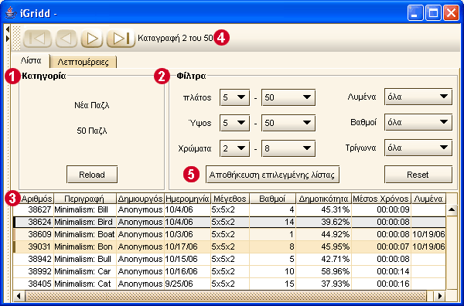
Task: Sort by Αριθμός column header
Action: click(x=36, y=199)
